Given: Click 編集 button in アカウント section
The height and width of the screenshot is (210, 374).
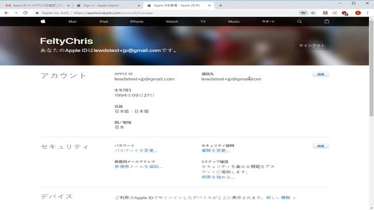Looking at the screenshot, I should point(321,74).
